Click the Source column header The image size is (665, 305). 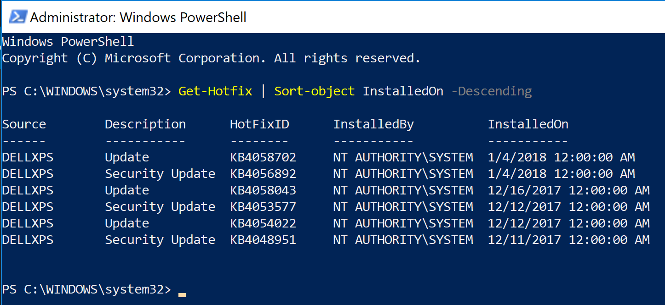24,124
